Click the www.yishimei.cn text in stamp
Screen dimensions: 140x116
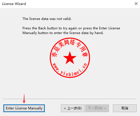[x=70, y=70]
